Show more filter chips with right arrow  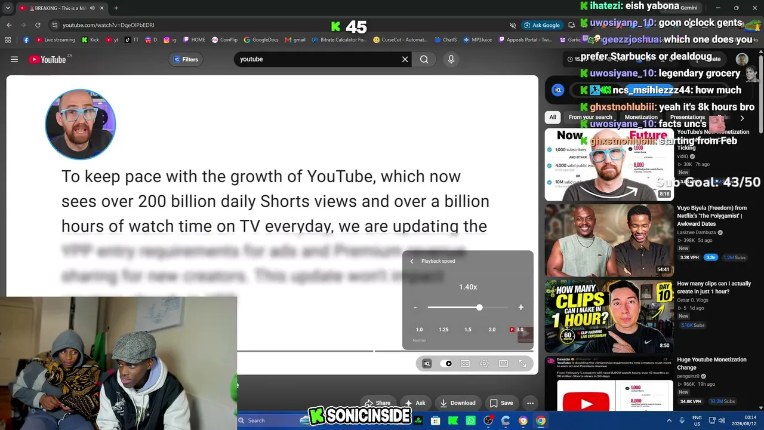tap(742, 118)
